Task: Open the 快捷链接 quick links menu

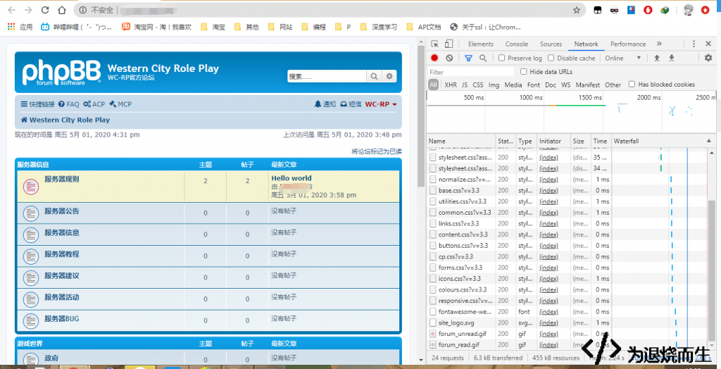Action: click(38, 104)
